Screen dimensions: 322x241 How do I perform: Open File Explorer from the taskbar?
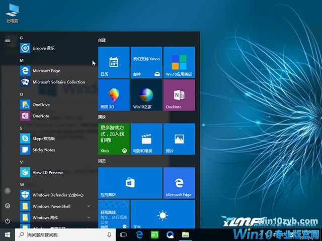(185, 234)
